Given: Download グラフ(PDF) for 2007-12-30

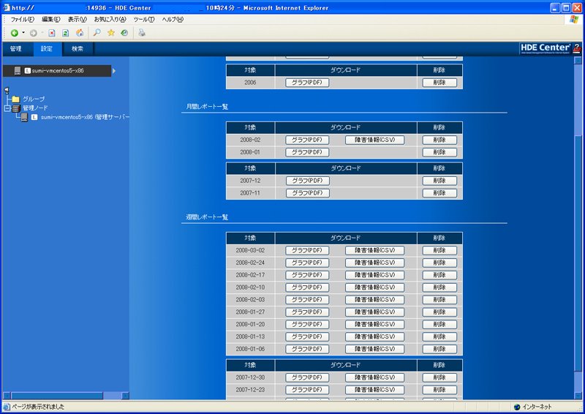Looking at the screenshot, I should pyautogui.click(x=307, y=377).
